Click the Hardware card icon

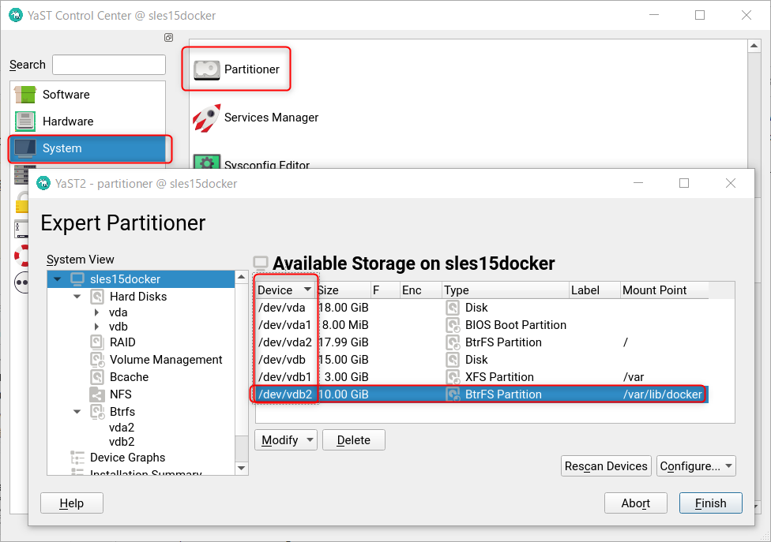(25, 121)
